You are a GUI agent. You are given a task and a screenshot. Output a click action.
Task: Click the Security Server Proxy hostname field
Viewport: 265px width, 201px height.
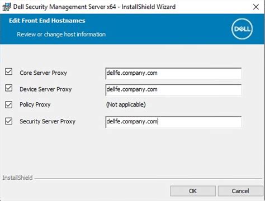[173, 122]
